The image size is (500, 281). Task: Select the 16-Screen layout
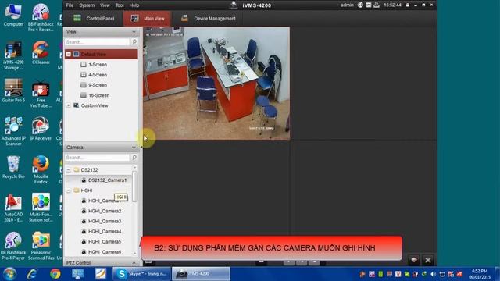click(x=99, y=95)
